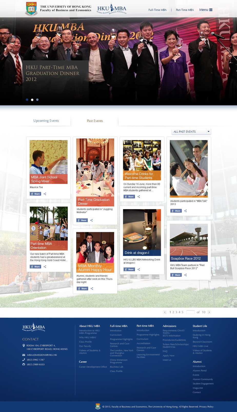Open Accreditation link under Part-time MBA
Image resolution: width=237 pixels, height=412 pixels.
pos(143,343)
